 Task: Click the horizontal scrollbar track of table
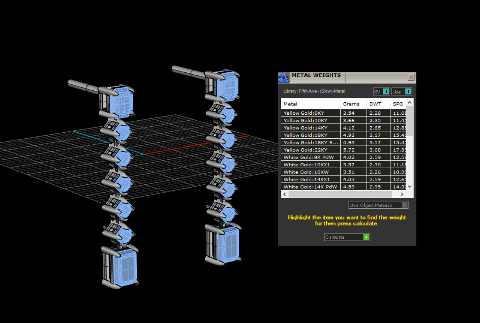tap(344, 194)
